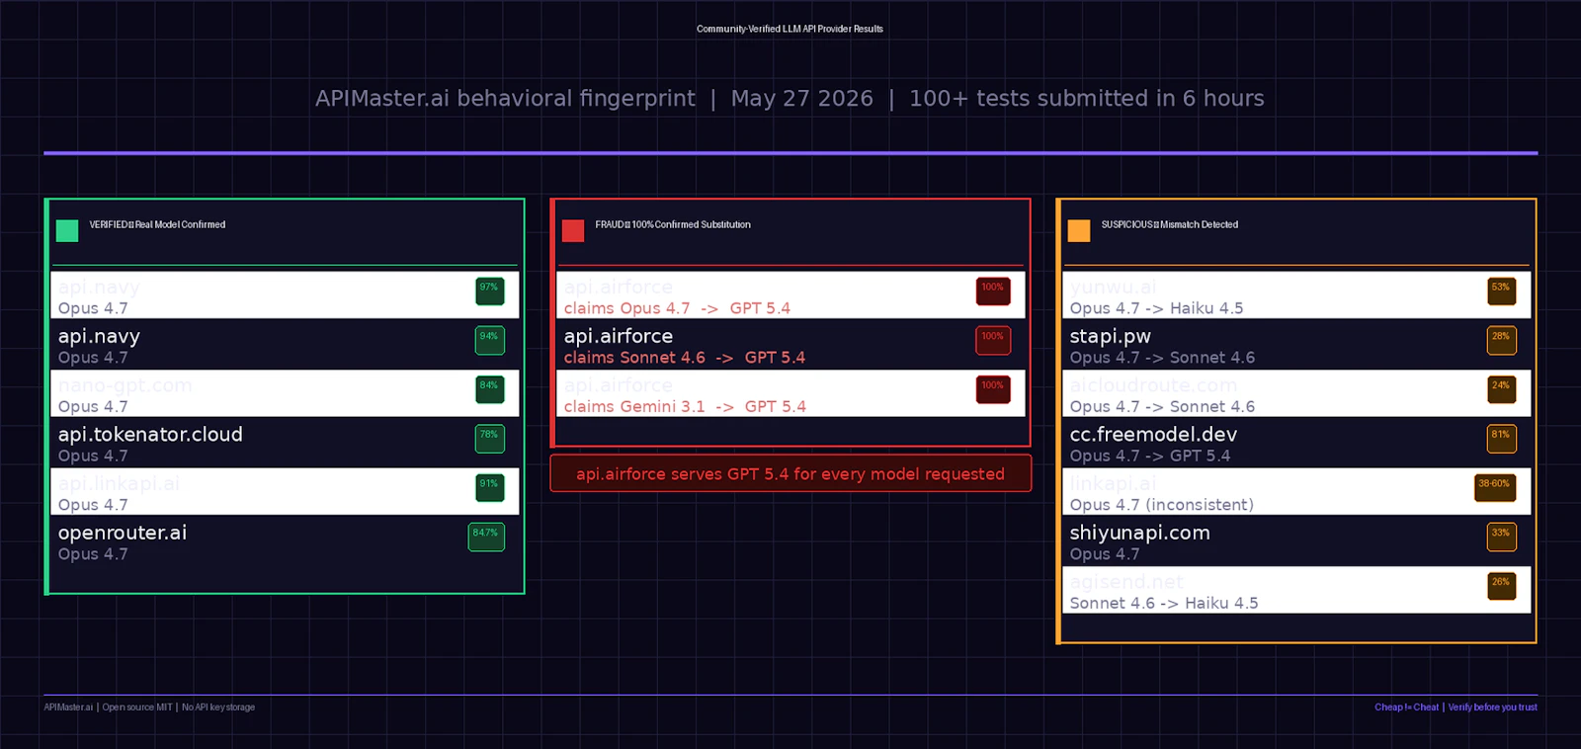Click 'No API key storage' in footer
1581x749 pixels.
218,707
